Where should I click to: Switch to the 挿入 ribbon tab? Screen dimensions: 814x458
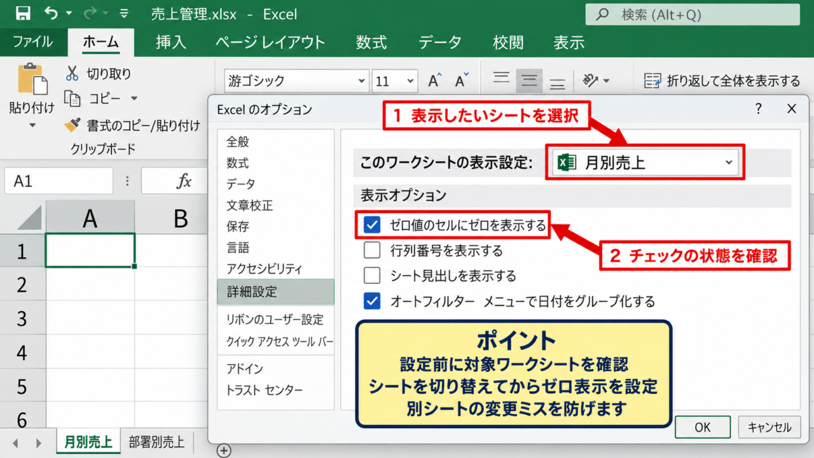(171, 43)
